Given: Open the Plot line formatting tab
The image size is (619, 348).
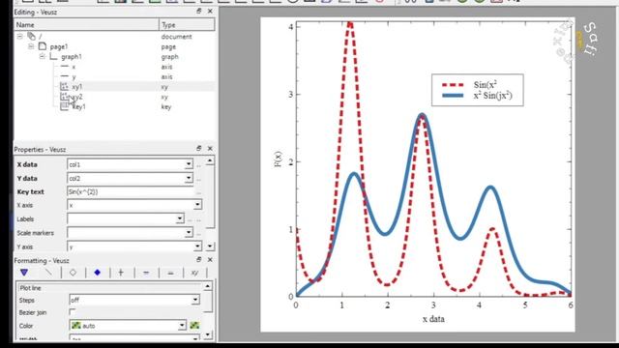Looking at the screenshot, I should click(48, 273).
